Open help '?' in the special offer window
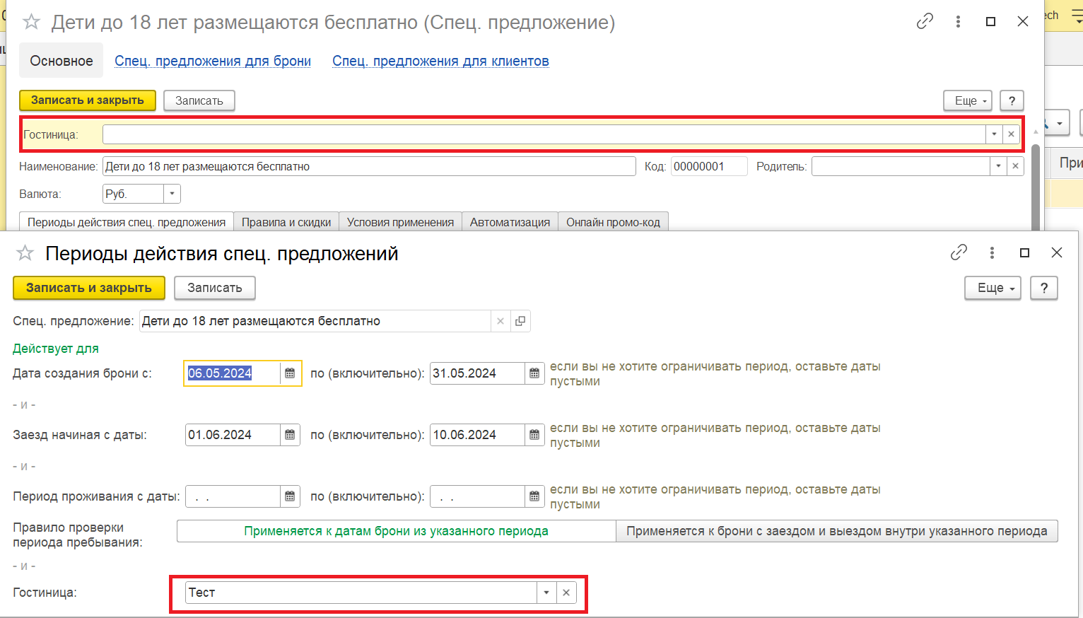Screen dimensions: 1083x618 pos(1012,100)
